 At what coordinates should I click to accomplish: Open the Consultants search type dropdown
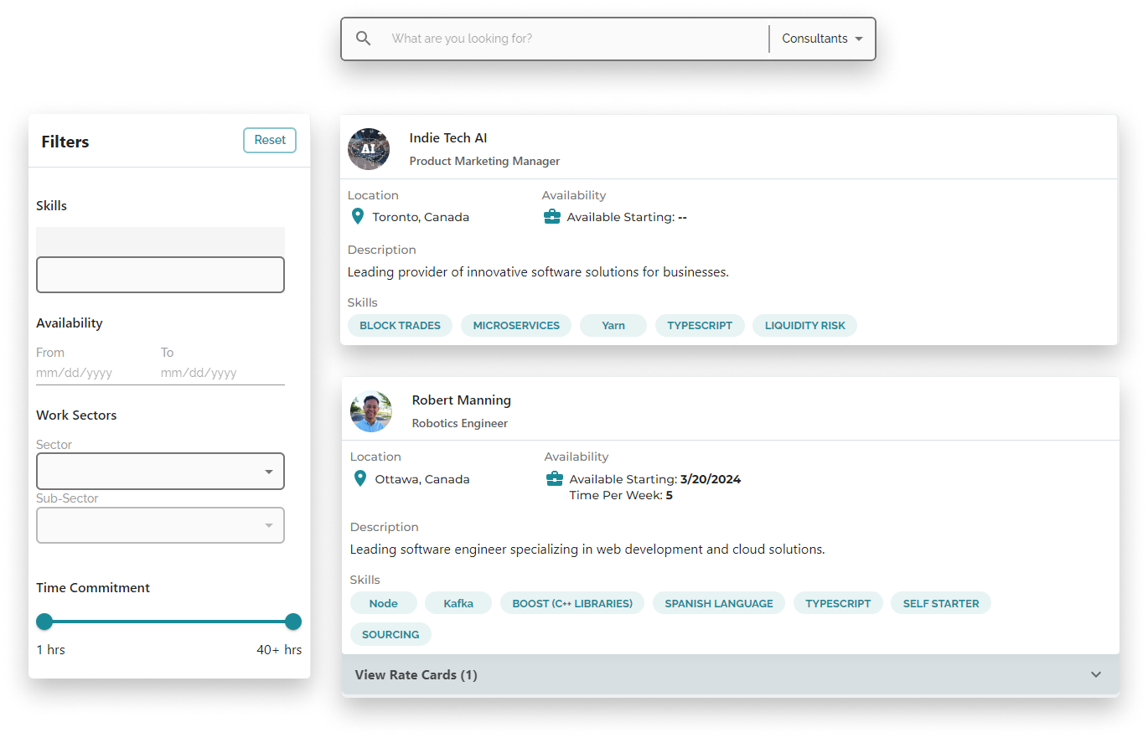pyautogui.click(x=821, y=39)
